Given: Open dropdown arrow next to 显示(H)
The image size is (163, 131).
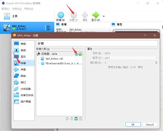Looking at the screenshot, I should pos(104,16).
